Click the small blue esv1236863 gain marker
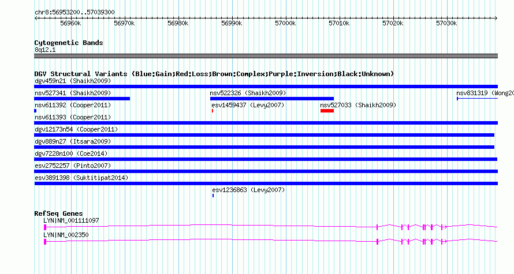514x274 pixels. pyautogui.click(x=213, y=196)
